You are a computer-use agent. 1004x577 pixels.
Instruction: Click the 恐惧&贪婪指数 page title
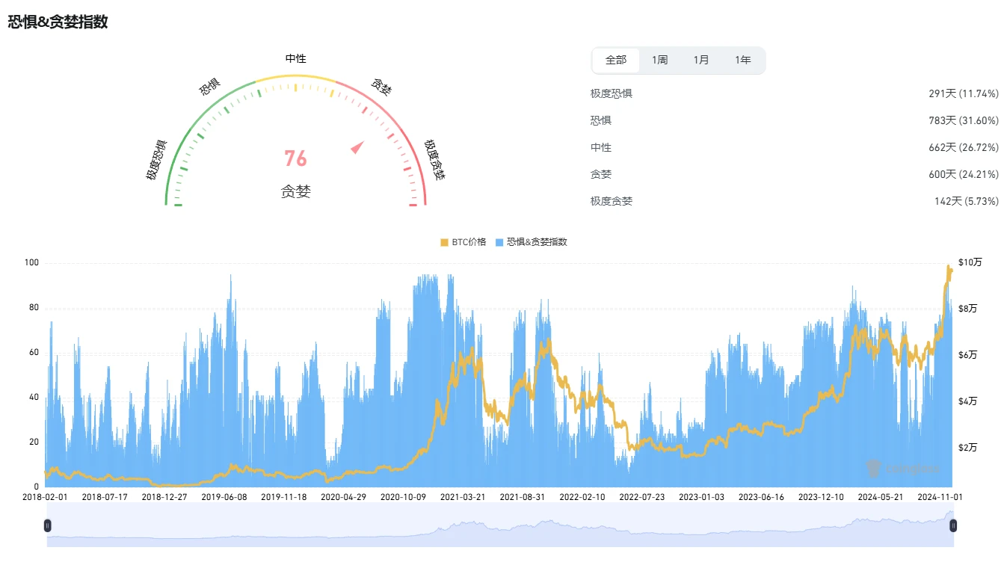pos(58,22)
